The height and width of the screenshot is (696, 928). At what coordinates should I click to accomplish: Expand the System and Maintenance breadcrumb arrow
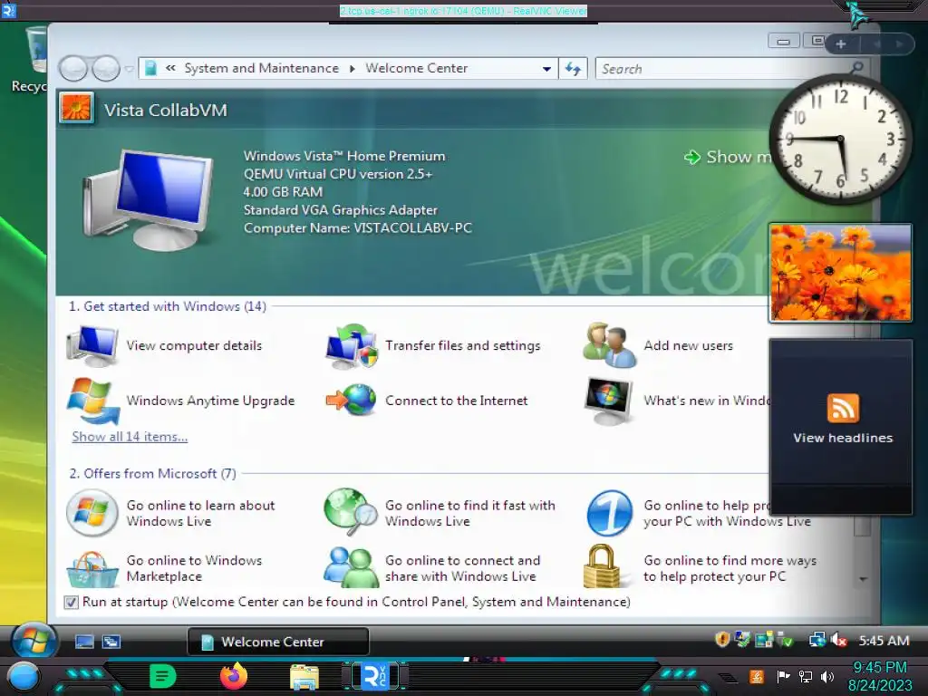pyautogui.click(x=353, y=69)
